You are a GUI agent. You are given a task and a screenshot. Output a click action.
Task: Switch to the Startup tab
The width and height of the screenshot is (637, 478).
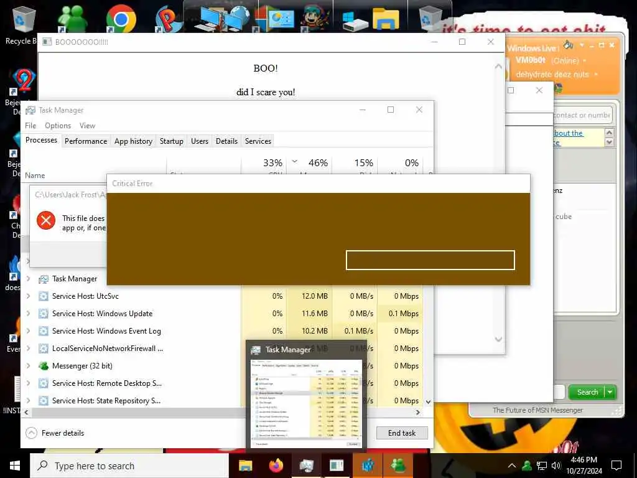click(x=172, y=141)
